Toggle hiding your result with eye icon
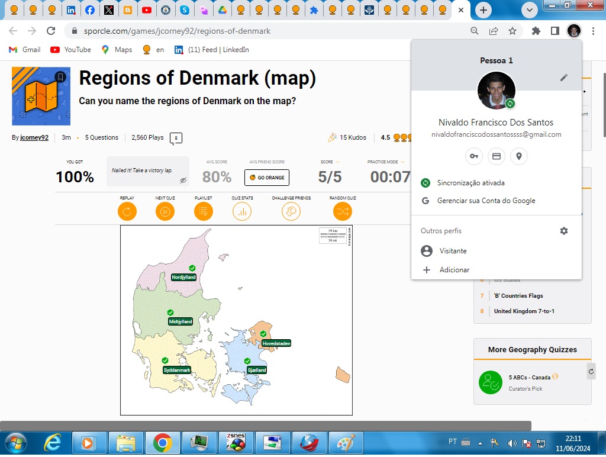This screenshot has height=457, width=606. click(182, 179)
